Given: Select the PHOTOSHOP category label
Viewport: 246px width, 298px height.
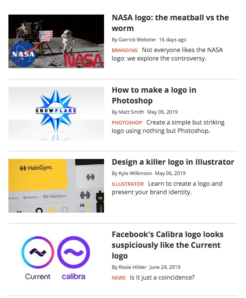Looking at the screenshot, I should [x=127, y=123].
